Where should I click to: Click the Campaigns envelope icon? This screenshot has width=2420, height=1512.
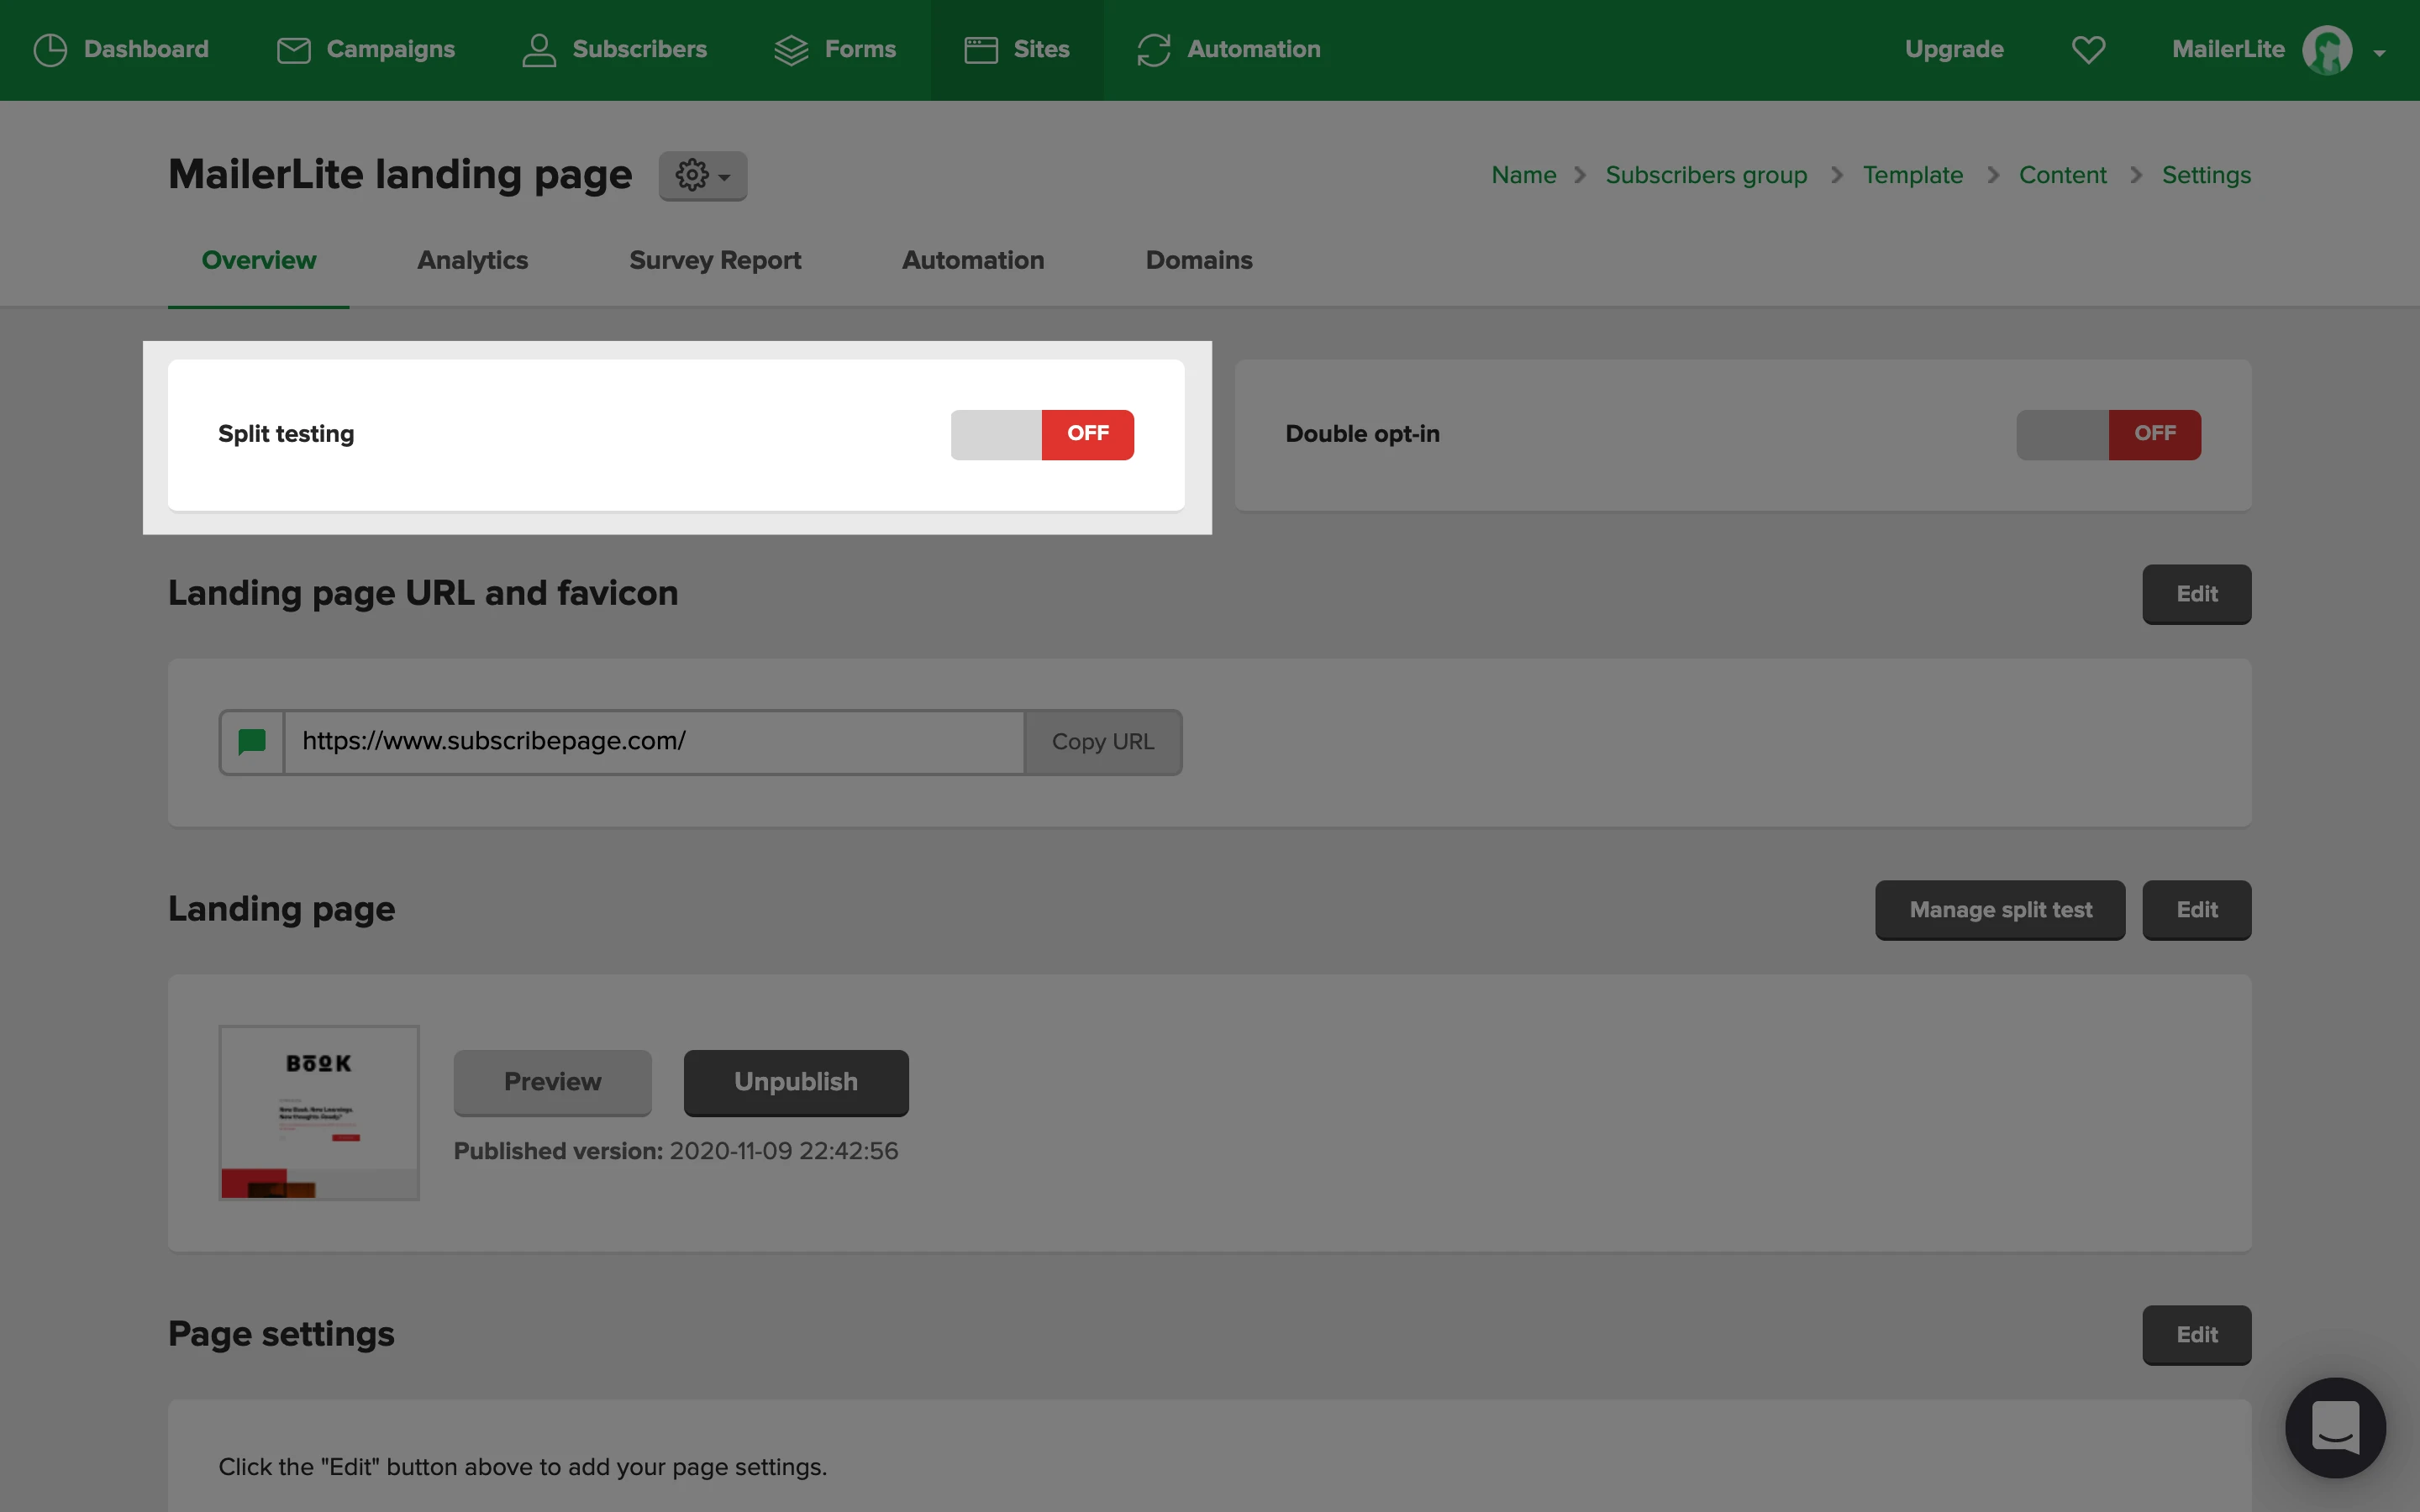(293, 50)
